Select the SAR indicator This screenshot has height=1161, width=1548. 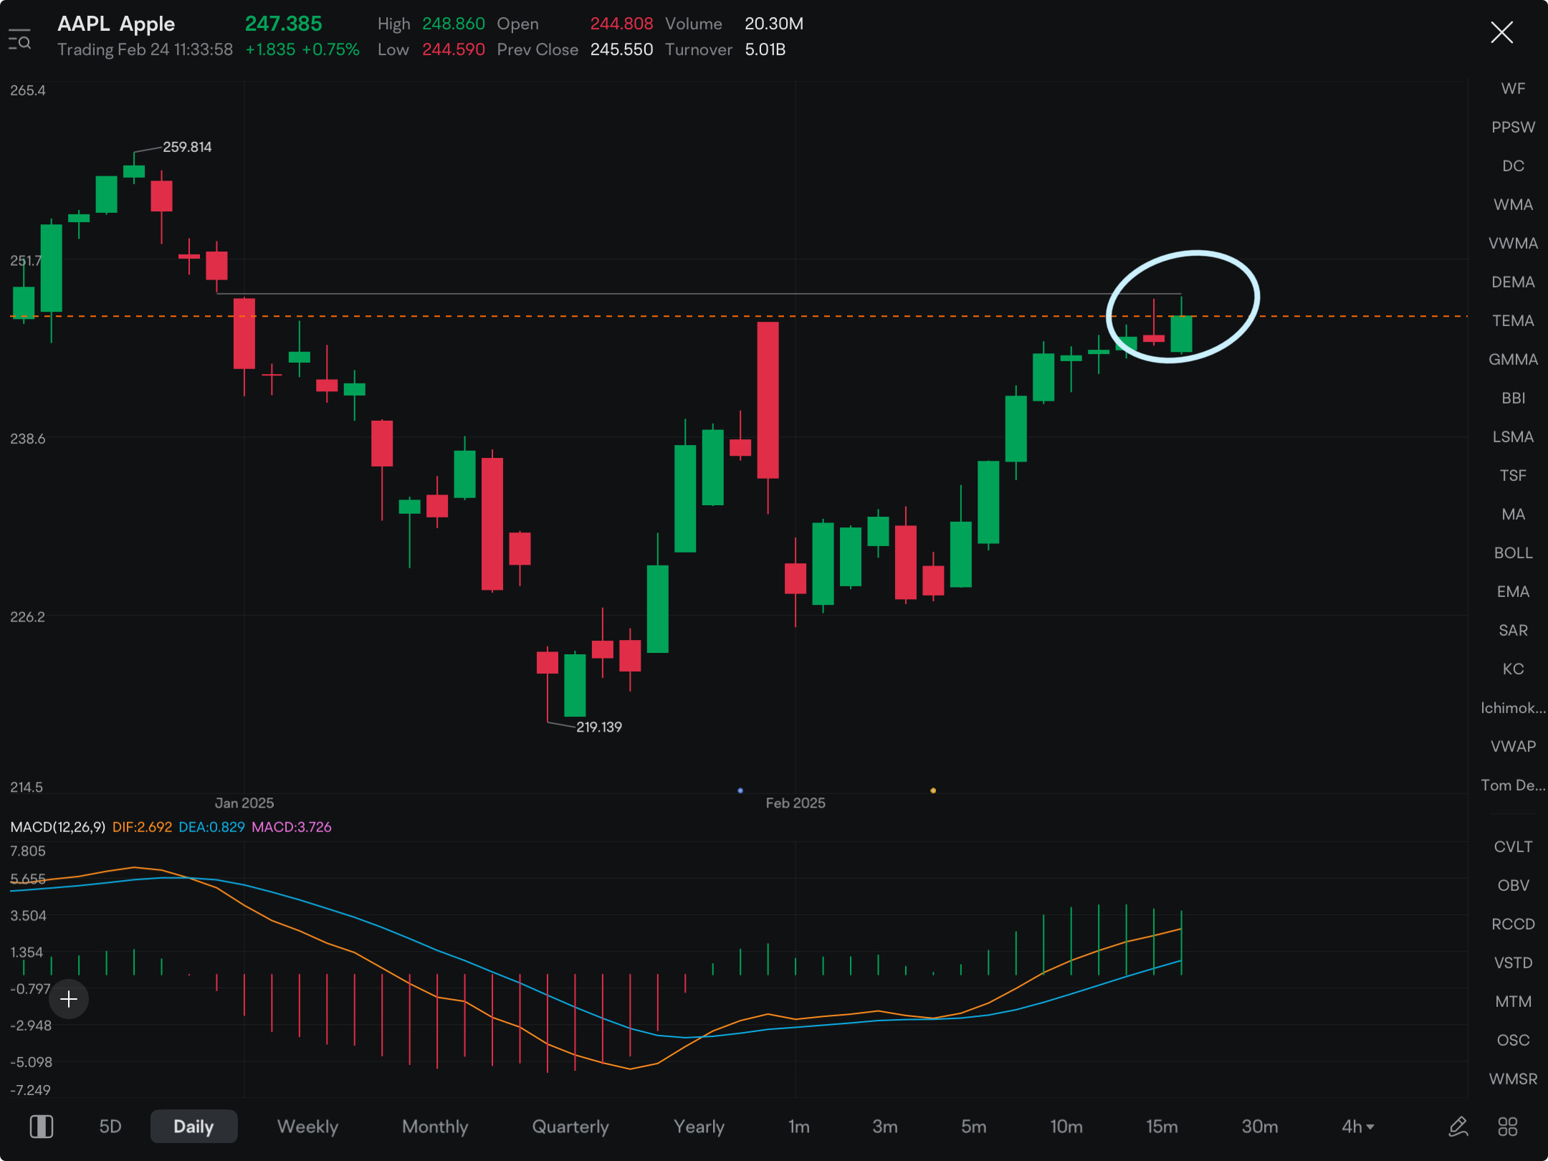(x=1513, y=631)
